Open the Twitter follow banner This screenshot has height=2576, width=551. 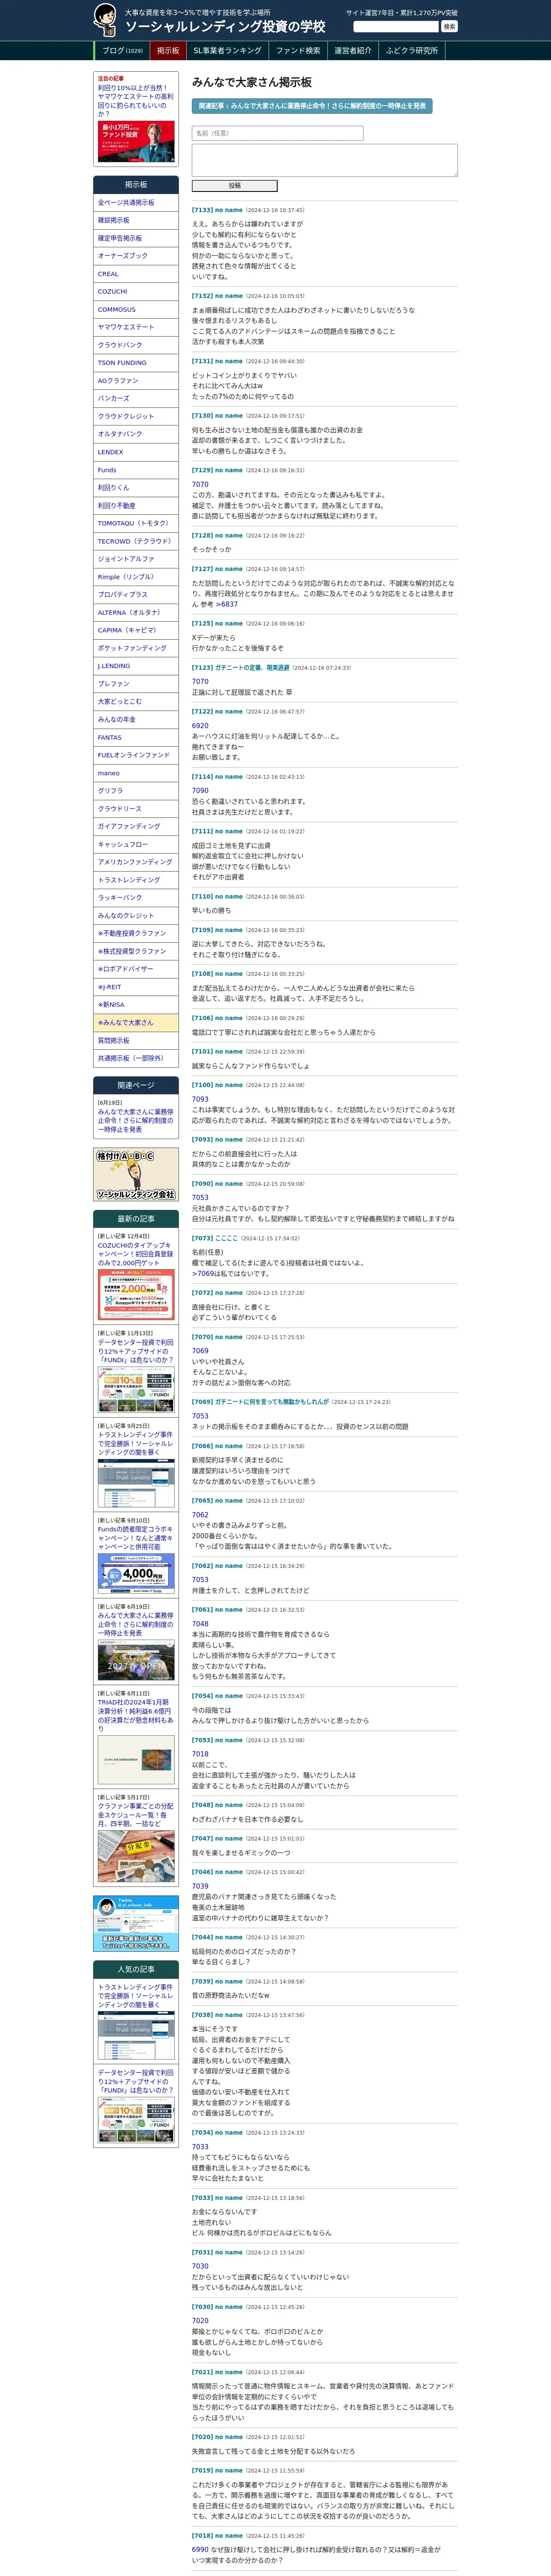136,1923
